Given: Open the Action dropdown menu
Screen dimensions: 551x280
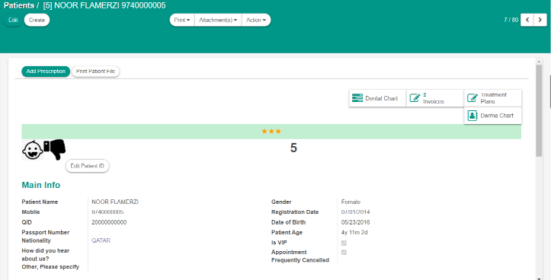Looking at the screenshot, I should (256, 20).
